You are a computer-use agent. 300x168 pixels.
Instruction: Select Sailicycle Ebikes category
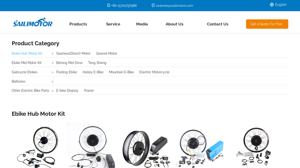point(24,72)
